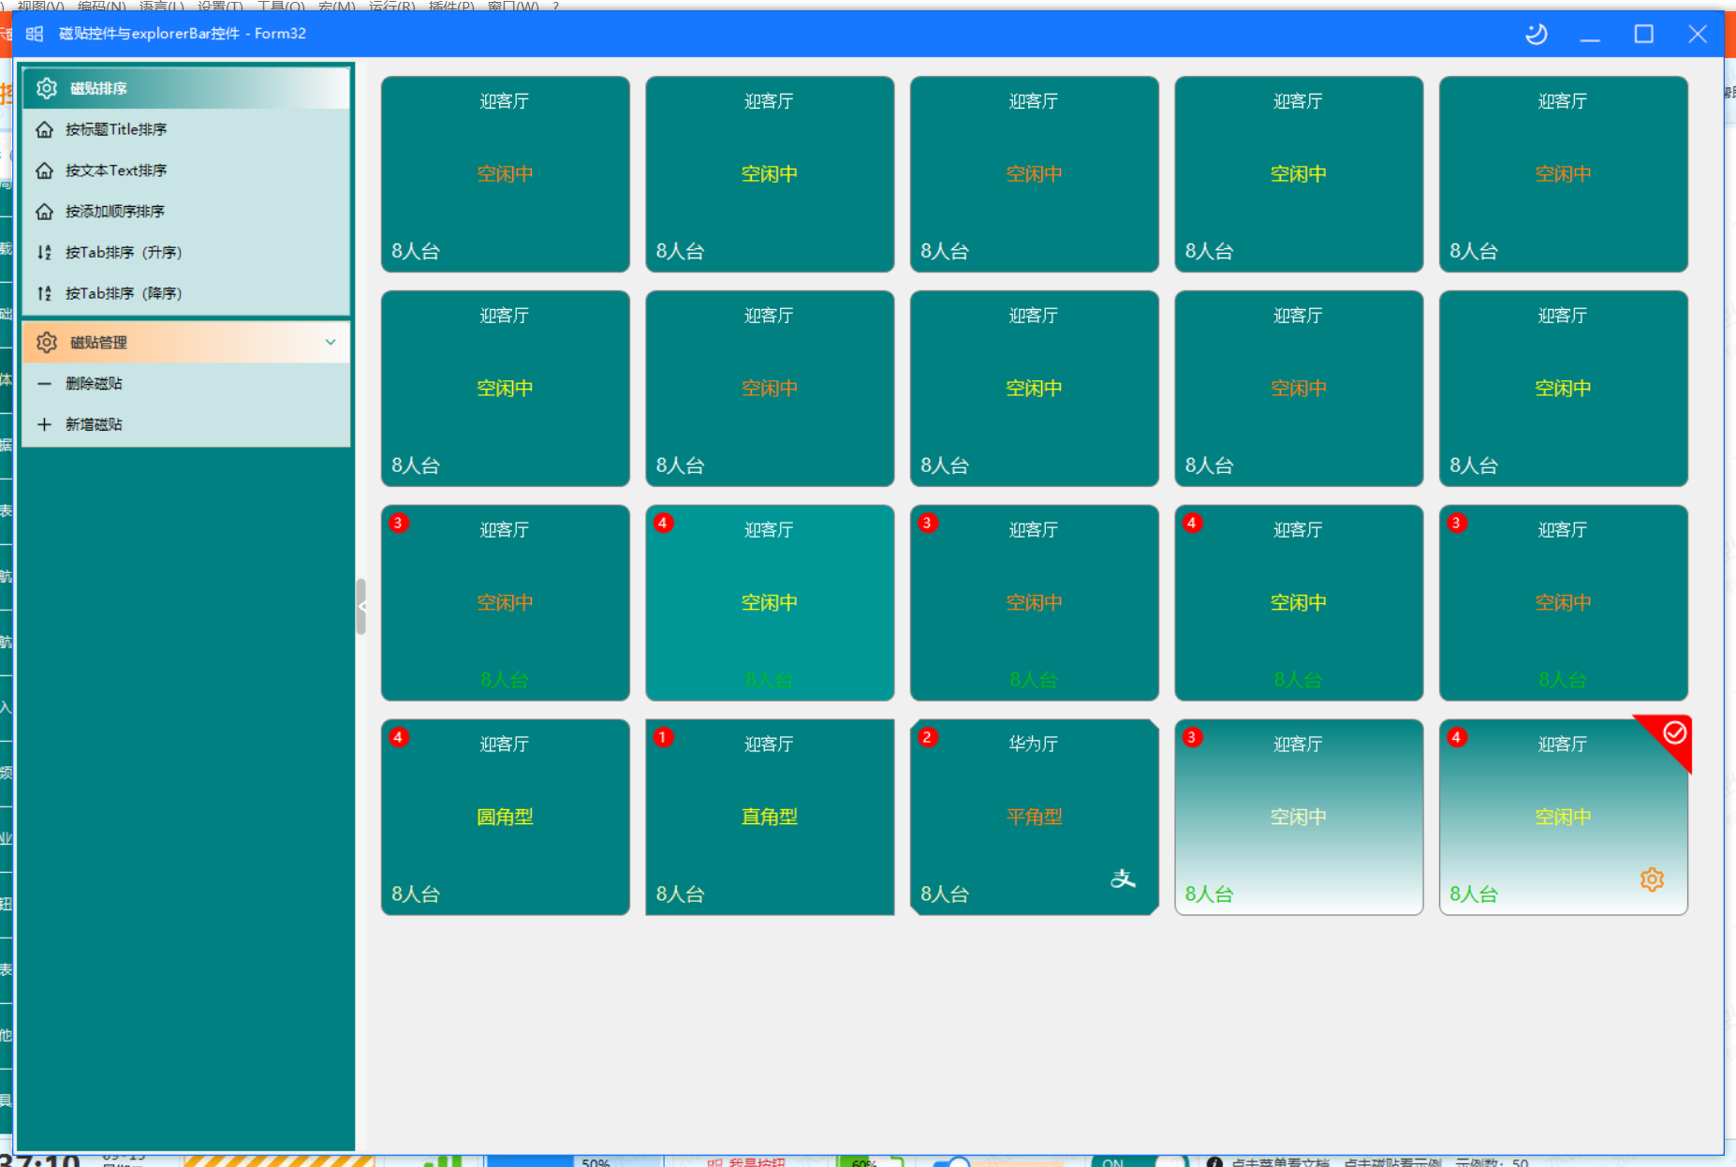This screenshot has width=1736, height=1167.
Task: Click the gear icon beside 磁贴排序 header
Action: [47, 88]
